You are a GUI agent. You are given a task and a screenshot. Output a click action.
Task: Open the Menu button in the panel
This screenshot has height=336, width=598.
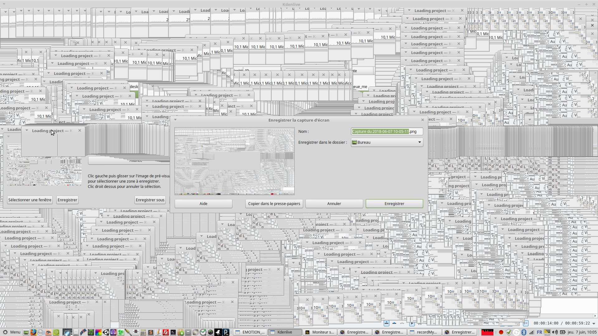(x=12, y=332)
